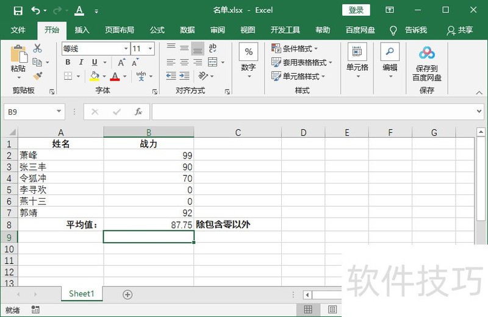The width and height of the screenshot is (488, 317).
Task: Open text orientation icon
Action: pos(203,76)
